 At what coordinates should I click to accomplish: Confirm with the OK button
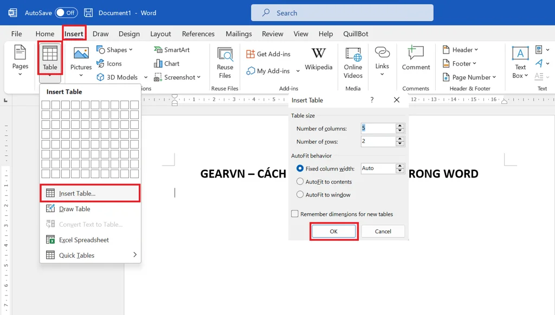pos(333,231)
